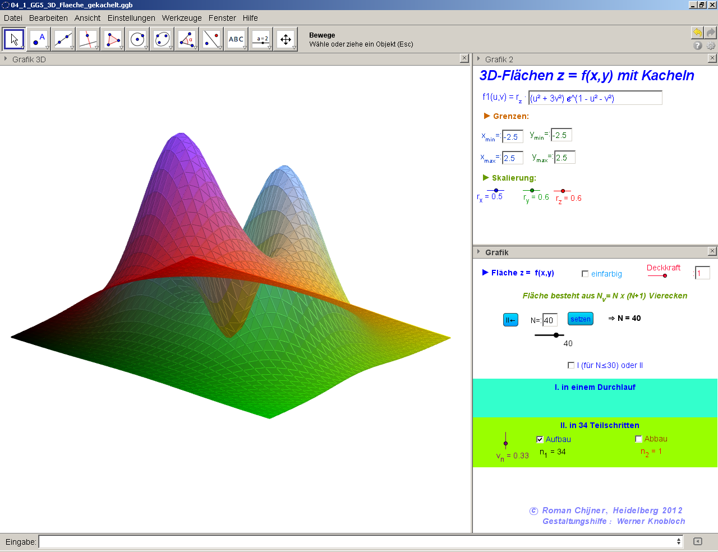
Task: Choose the Angle measurement tool
Action: [187, 40]
